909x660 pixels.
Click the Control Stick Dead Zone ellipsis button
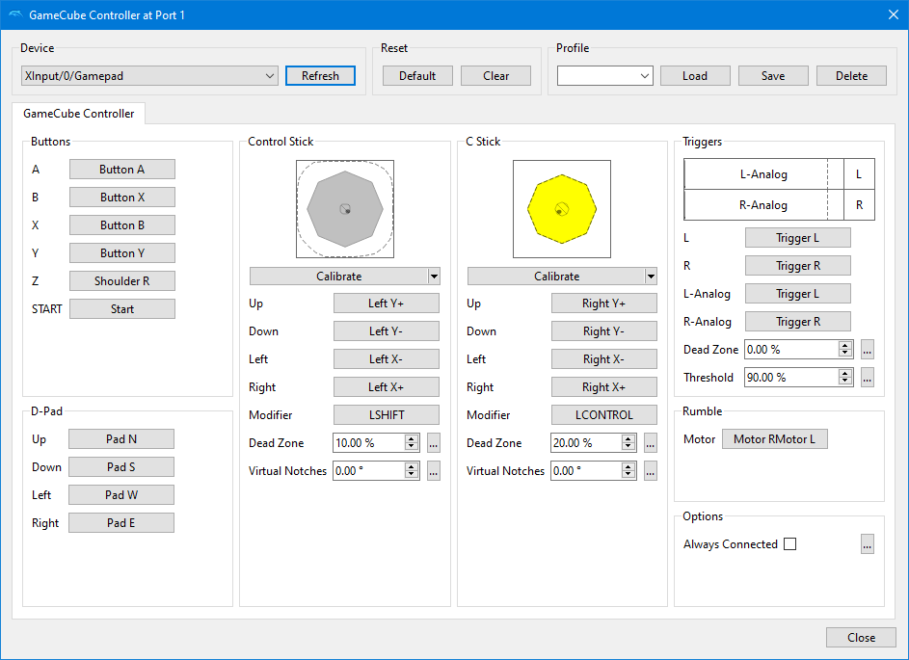(434, 443)
